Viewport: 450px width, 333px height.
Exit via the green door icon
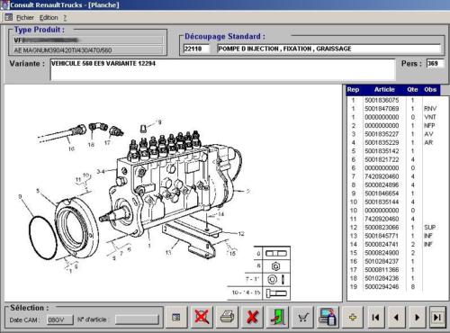277,317
